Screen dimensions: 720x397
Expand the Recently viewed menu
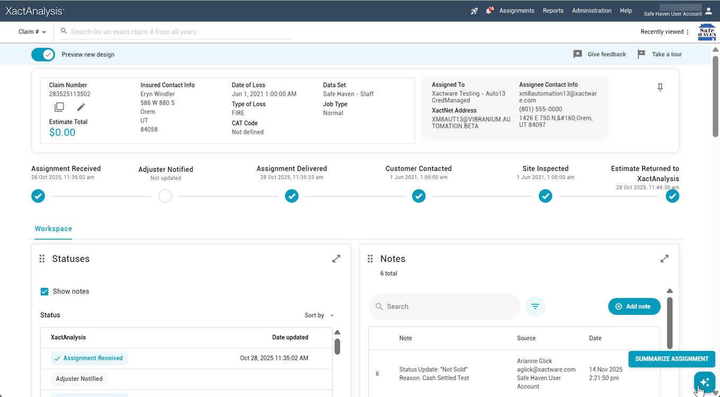pos(665,32)
